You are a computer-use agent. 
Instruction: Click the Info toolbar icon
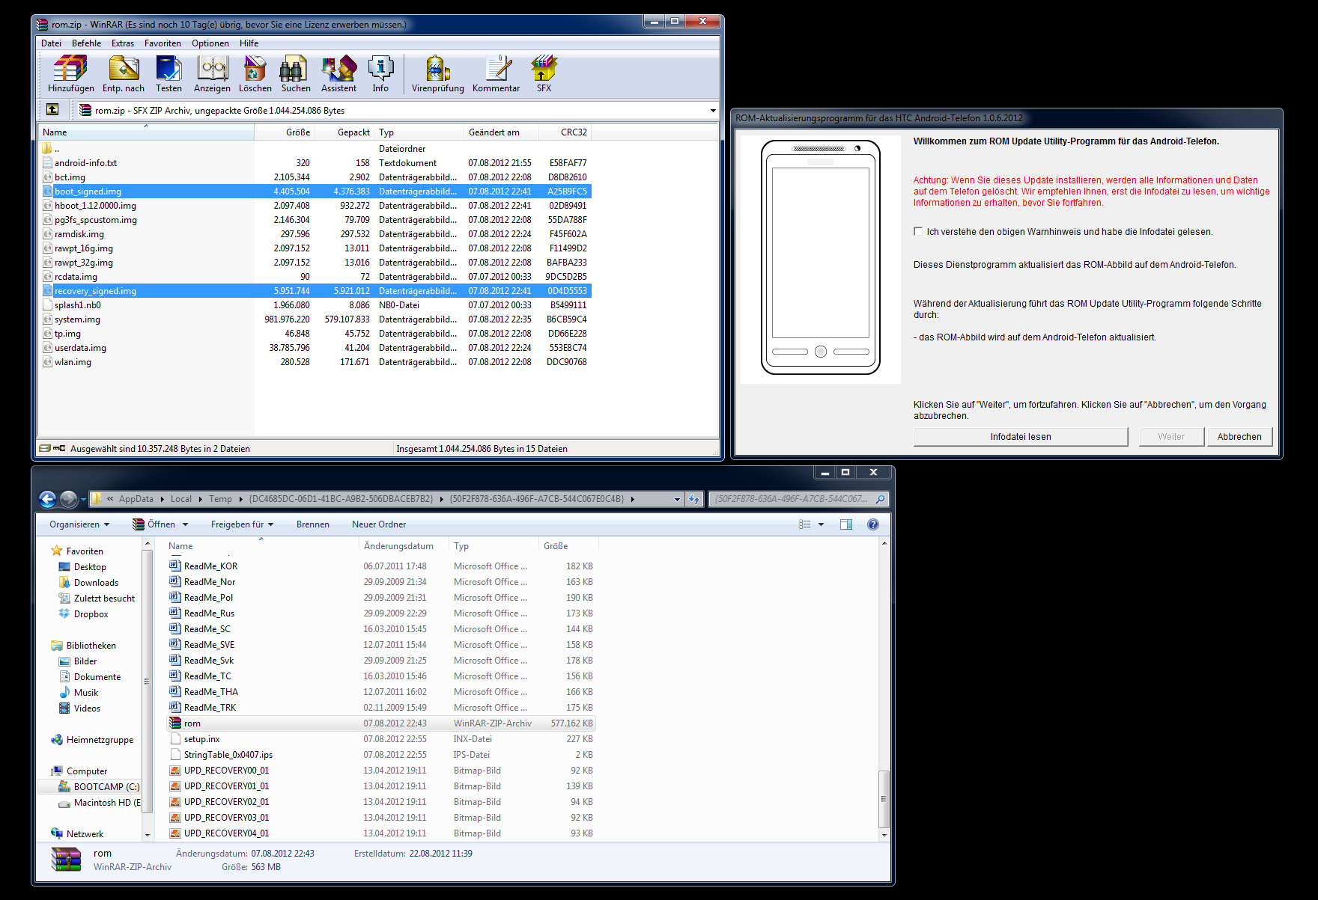pos(380,73)
